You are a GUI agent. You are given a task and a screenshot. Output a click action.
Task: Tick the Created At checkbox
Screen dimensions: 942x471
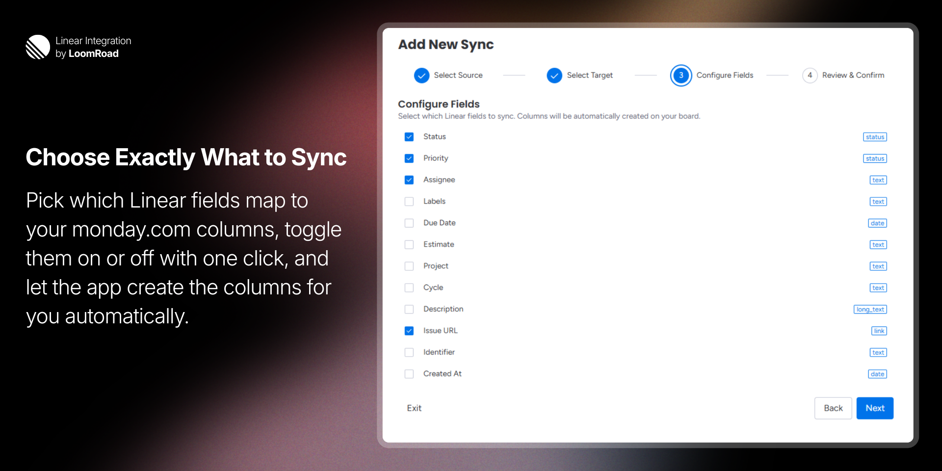click(x=409, y=374)
